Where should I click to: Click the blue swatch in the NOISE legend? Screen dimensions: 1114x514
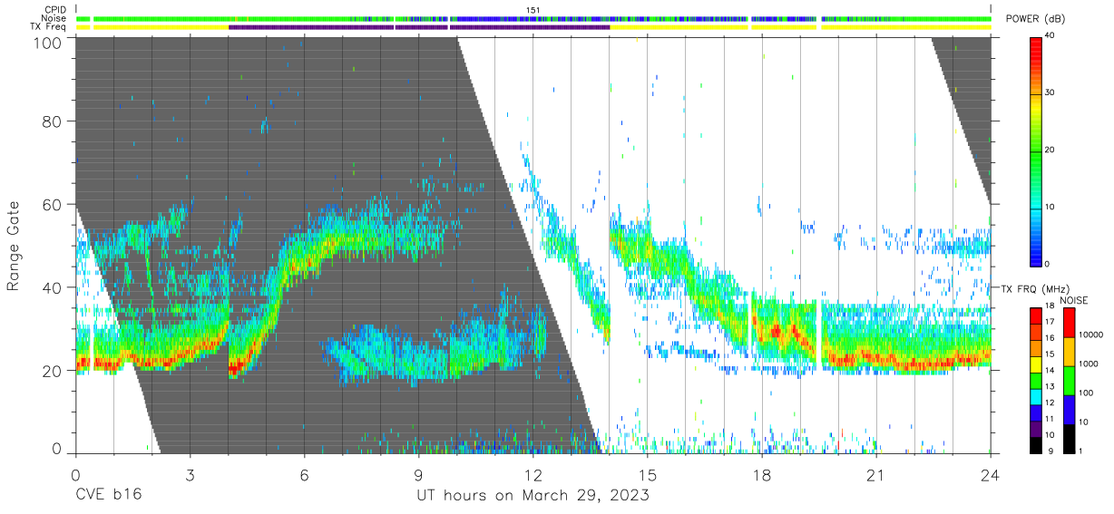1070,410
